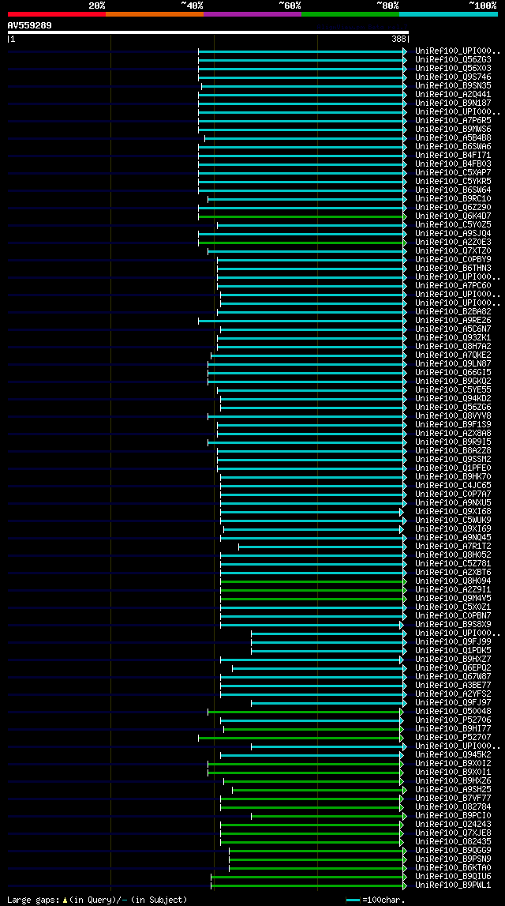Click the query end position 388
The width and height of the screenshot is (505, 906).
pos(399,39)
